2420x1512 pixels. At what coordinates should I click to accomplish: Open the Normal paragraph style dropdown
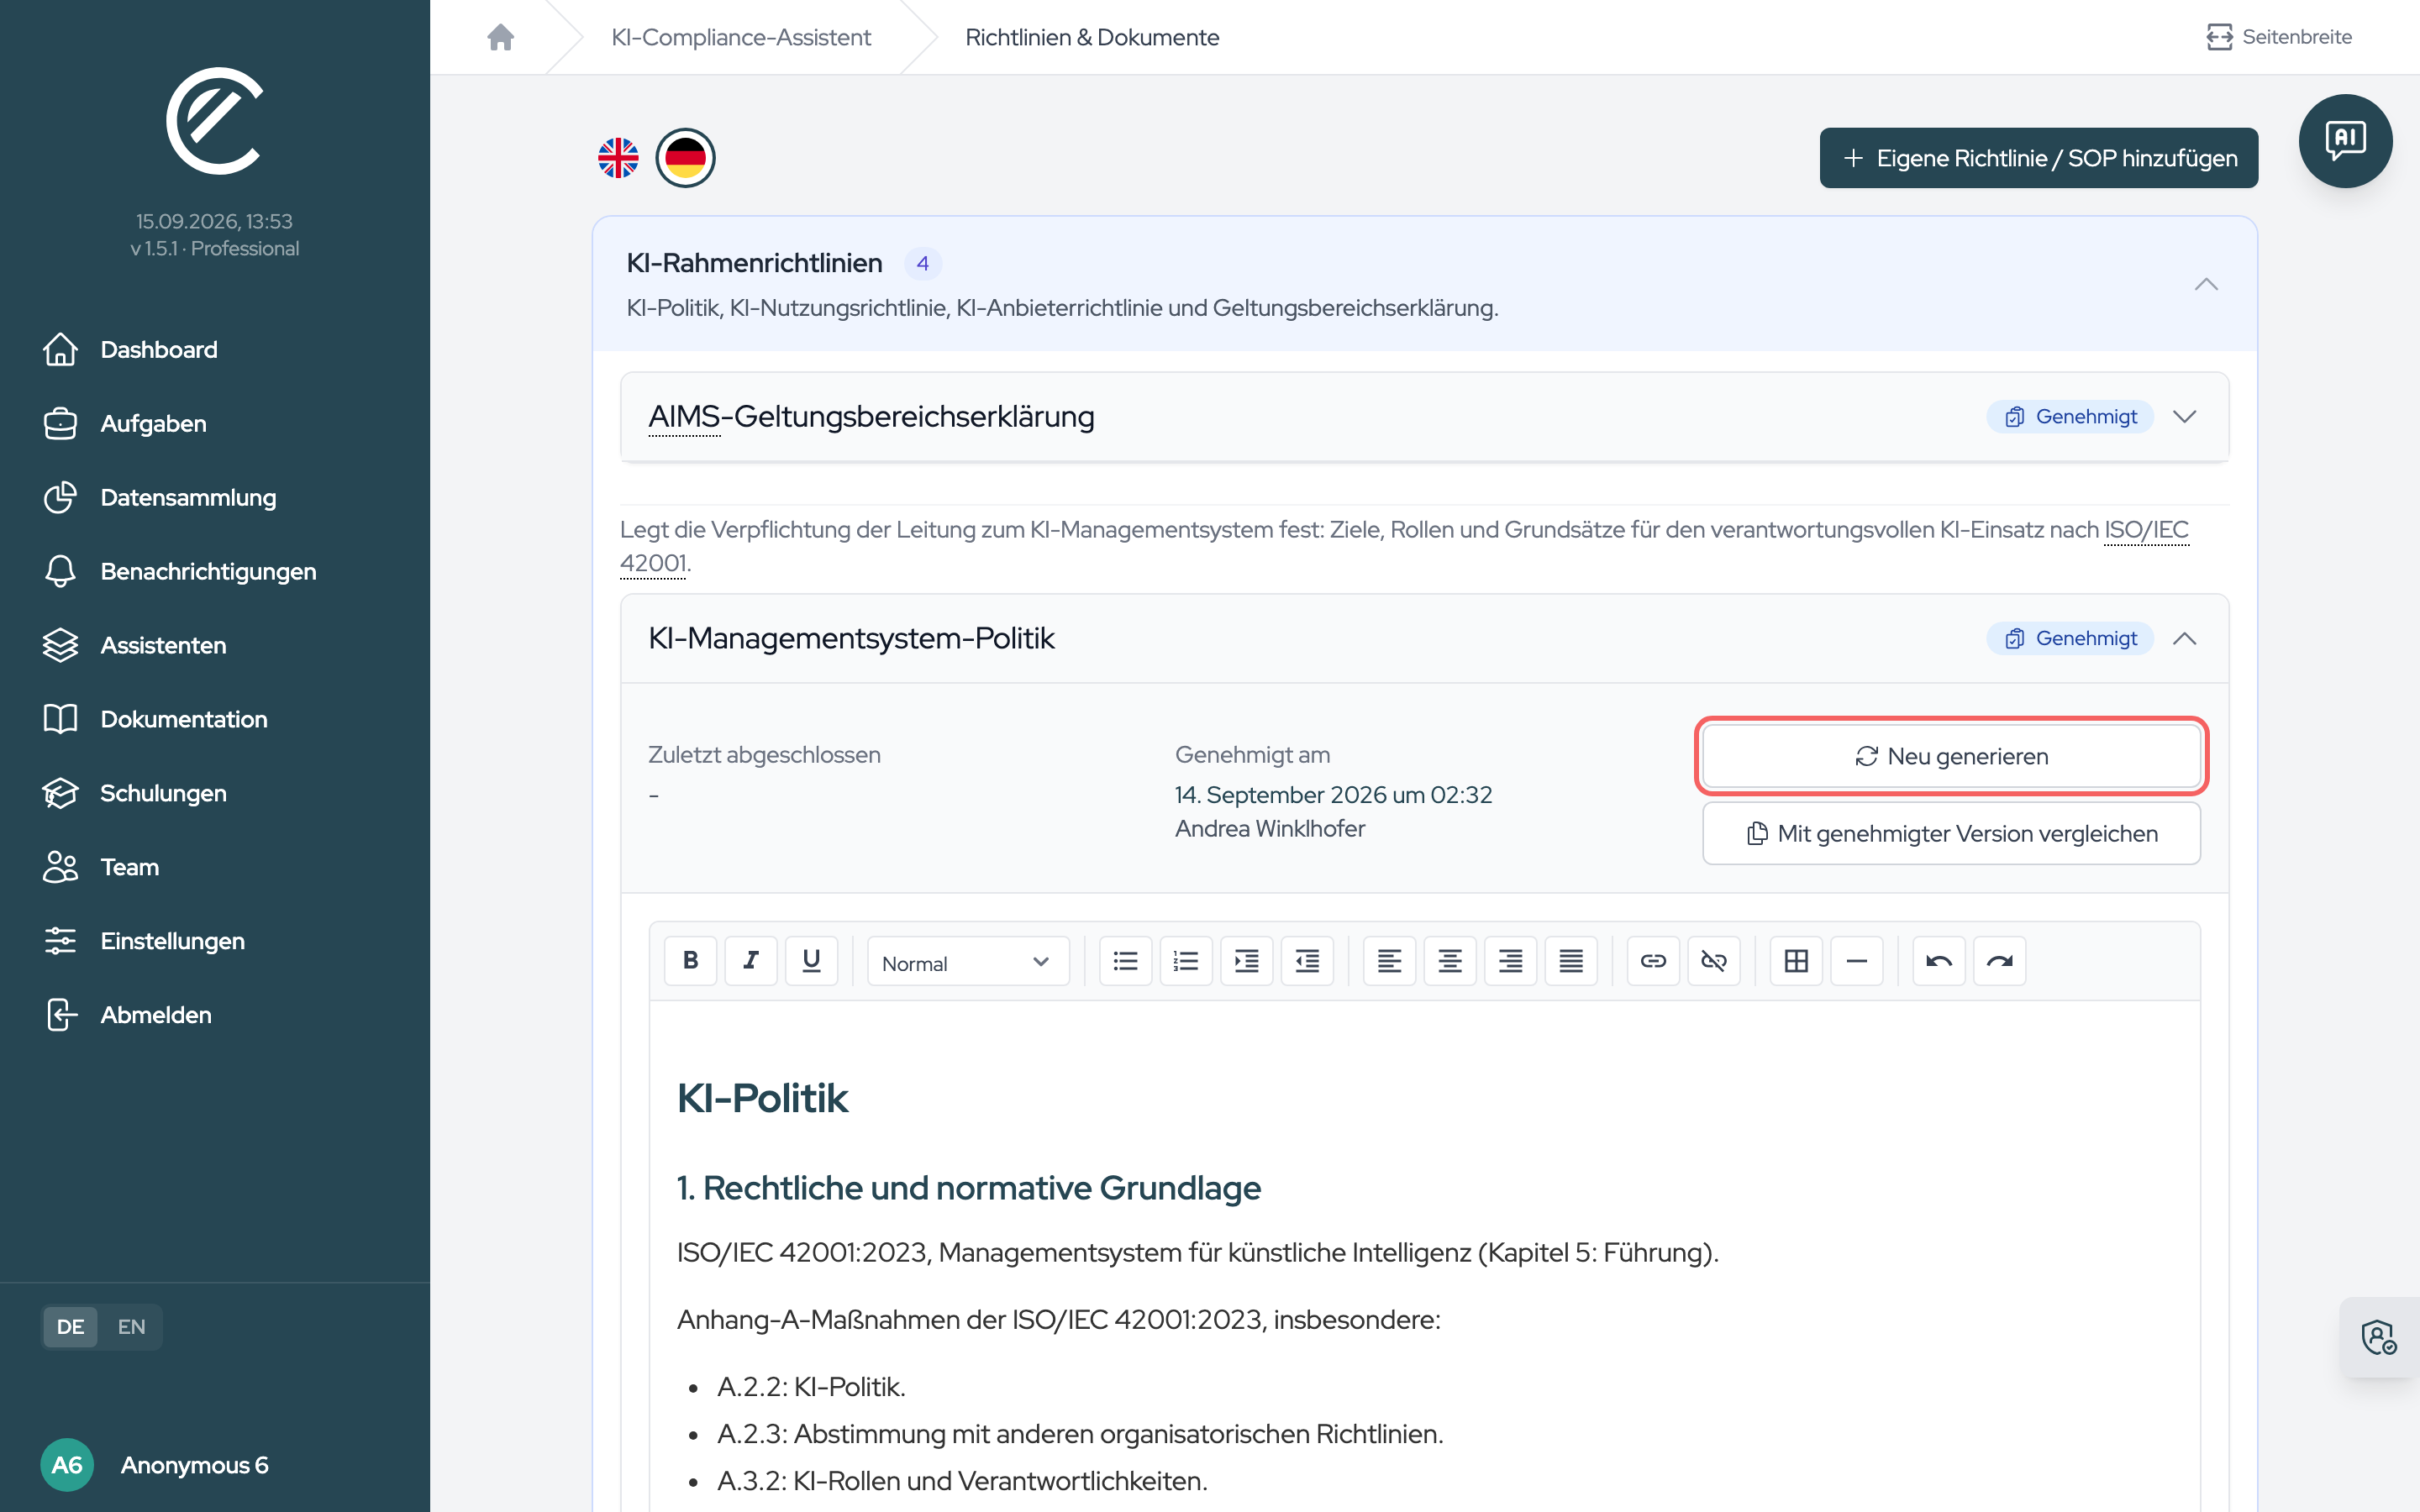[x=967, y=961]
